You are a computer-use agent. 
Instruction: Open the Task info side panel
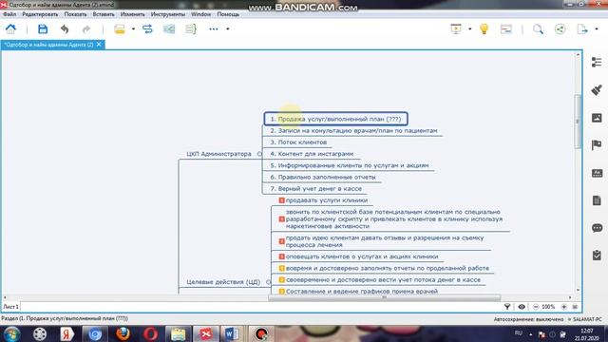pyautogui.click(x=597, y=256)
